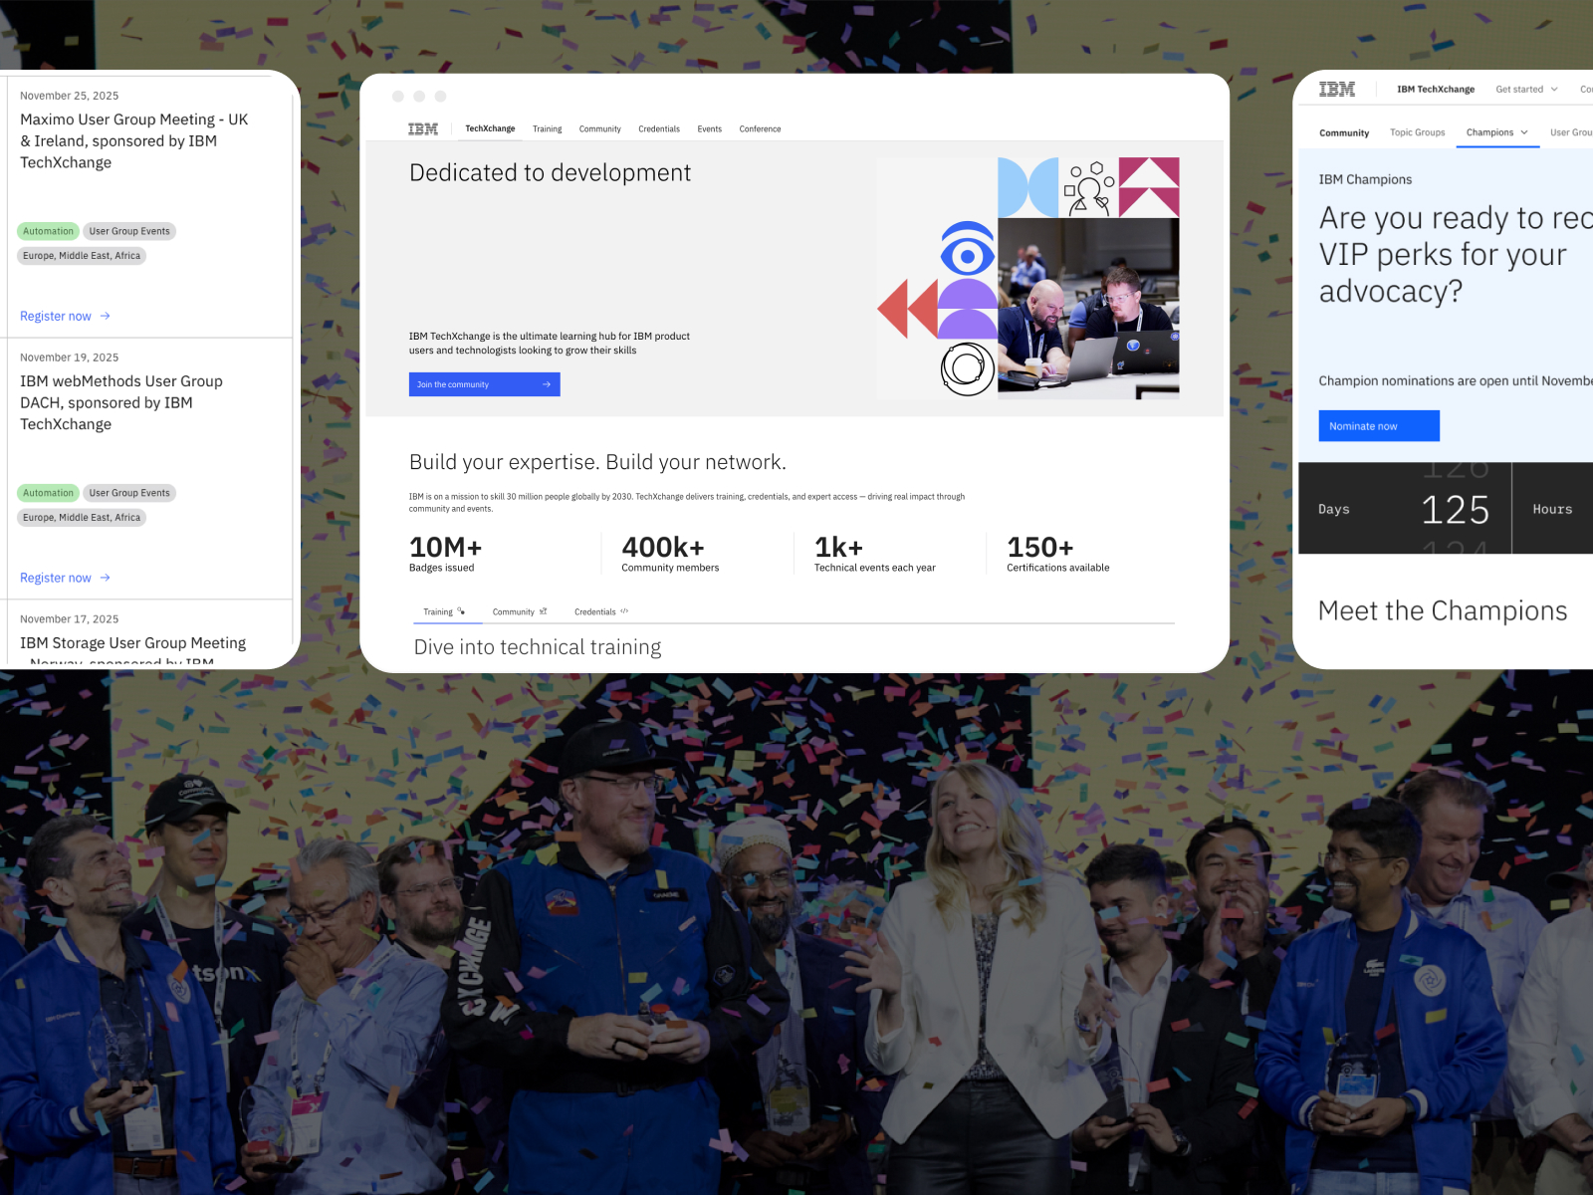This screenshot has height=1195, width=1593.
Task: Click the Automation tag on the webMethods event
Action: [x=48, y=493]
